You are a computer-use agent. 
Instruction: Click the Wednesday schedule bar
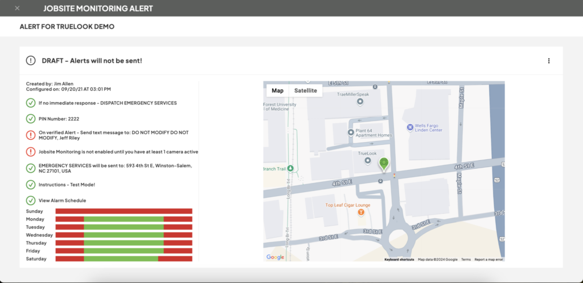(124, 235)
